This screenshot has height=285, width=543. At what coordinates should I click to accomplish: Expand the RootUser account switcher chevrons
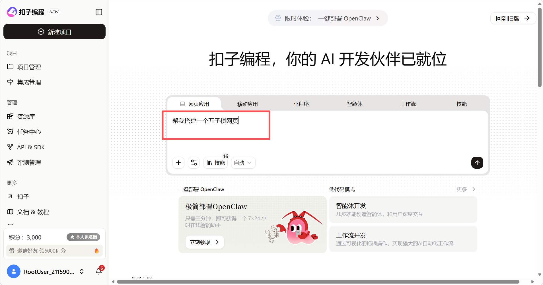82,271
